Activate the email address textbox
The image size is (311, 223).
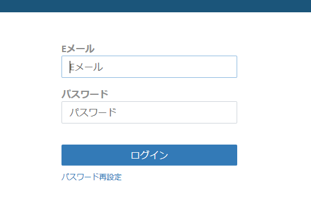(x=149, y=67)
